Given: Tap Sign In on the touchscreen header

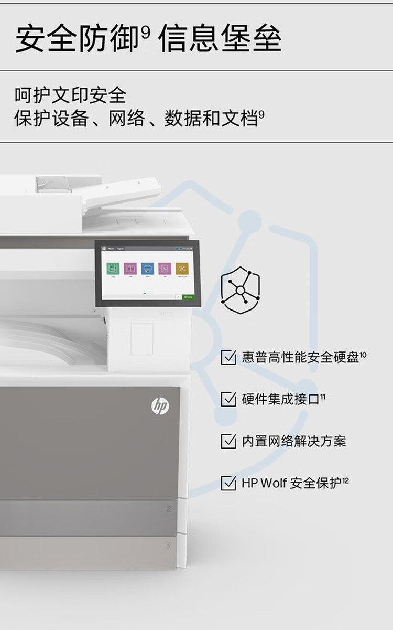Looking at the screenshot, I should tap(120, 249).
